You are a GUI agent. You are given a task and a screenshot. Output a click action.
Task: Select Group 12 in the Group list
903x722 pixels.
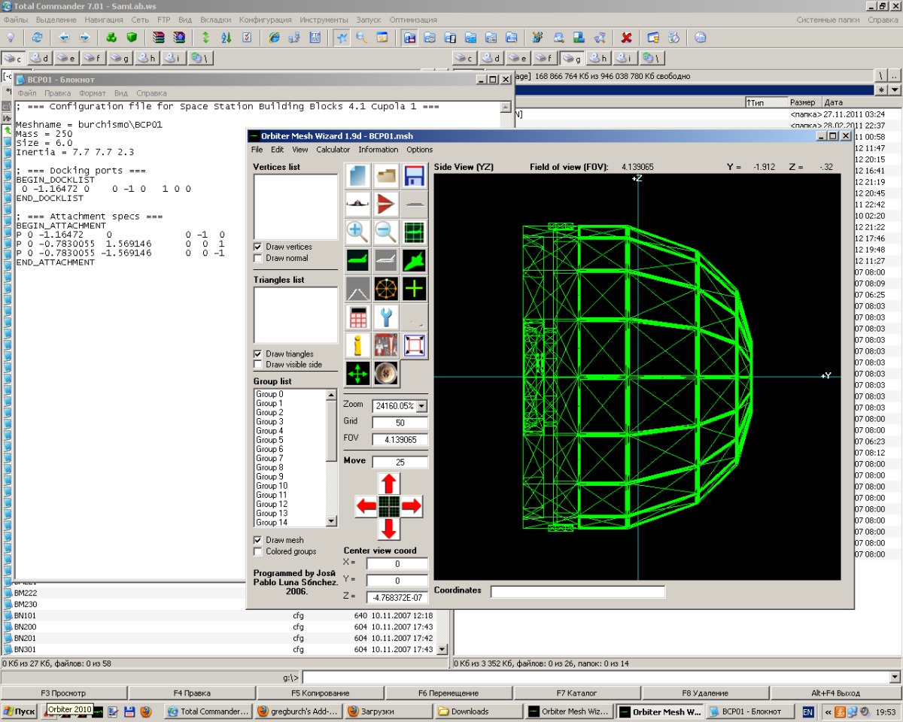point(290,504)
